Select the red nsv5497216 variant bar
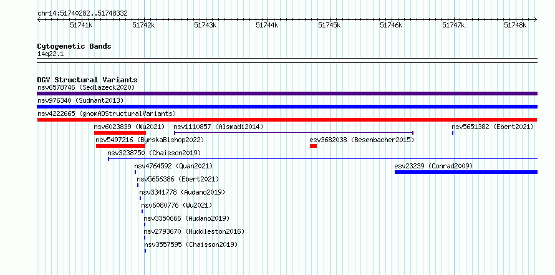 tap(121, 146)
